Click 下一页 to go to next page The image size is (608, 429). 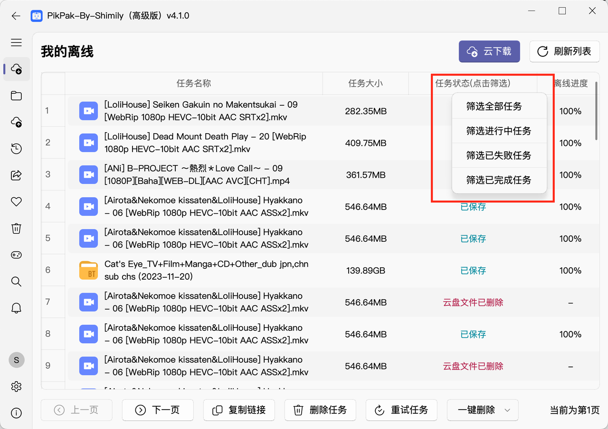pos(157,410)
